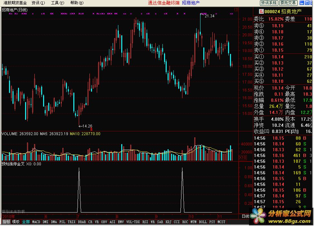Switch indicator to KDJ

pyautogui.click(x=168, y=222)
